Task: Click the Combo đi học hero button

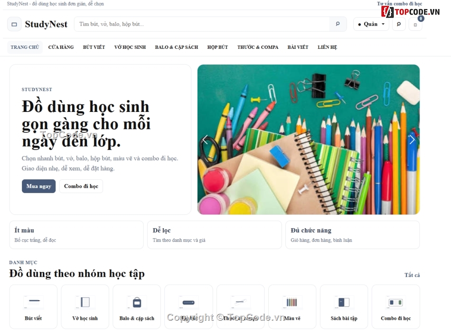Action: tap(81, 186)
